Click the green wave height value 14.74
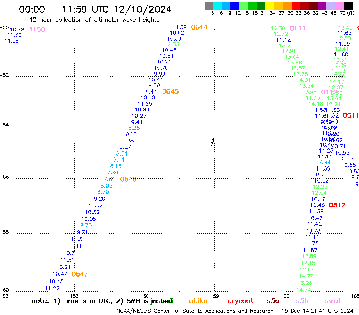Image resolution: width=359 pixels, height=315 pixels. [304, 290]
